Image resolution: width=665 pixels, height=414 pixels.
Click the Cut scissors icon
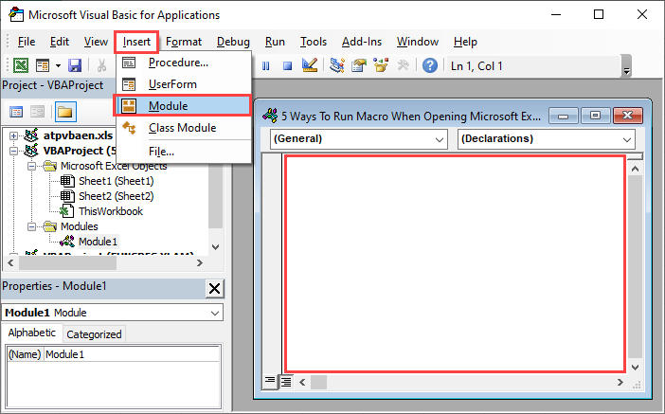[x=101, y=65]
